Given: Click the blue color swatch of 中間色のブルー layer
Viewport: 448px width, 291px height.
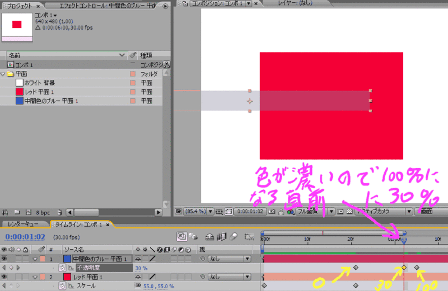Looking at the screenshot, I should tap(67, 259).
